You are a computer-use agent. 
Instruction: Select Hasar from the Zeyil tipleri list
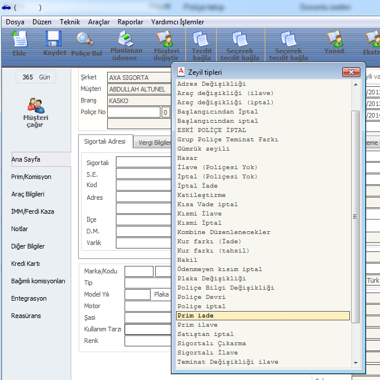[188, 158]
